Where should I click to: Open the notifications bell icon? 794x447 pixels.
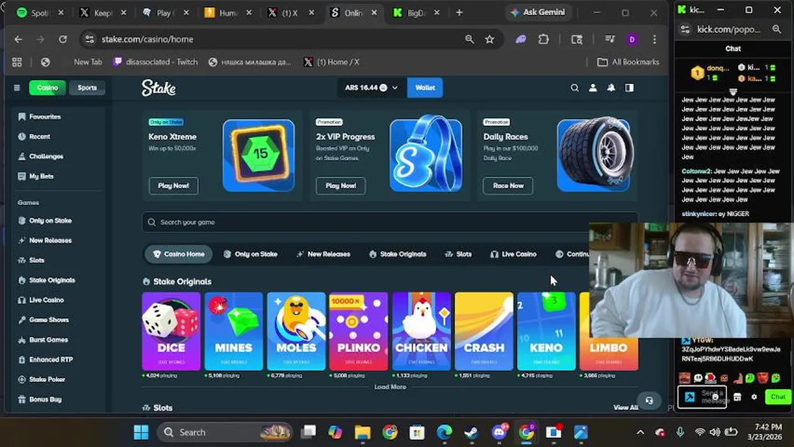pos(611,88)
